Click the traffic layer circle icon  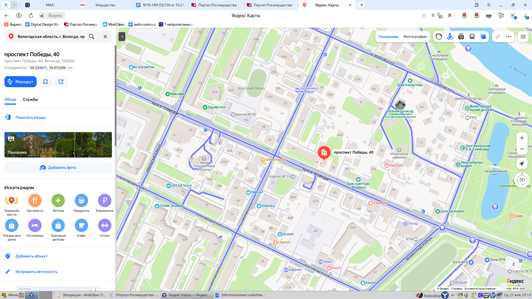439,37
